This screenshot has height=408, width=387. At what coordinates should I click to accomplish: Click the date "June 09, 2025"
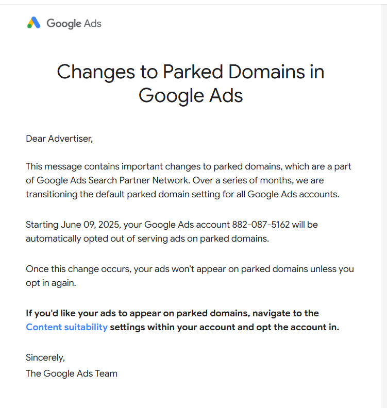(x=91, y=225)
